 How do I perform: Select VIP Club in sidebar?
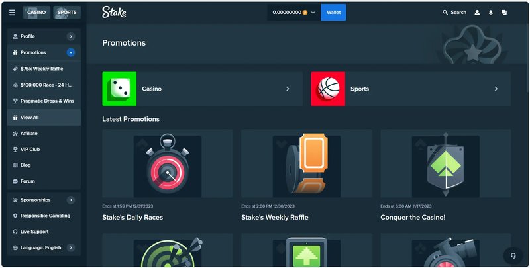coord(30,149)
